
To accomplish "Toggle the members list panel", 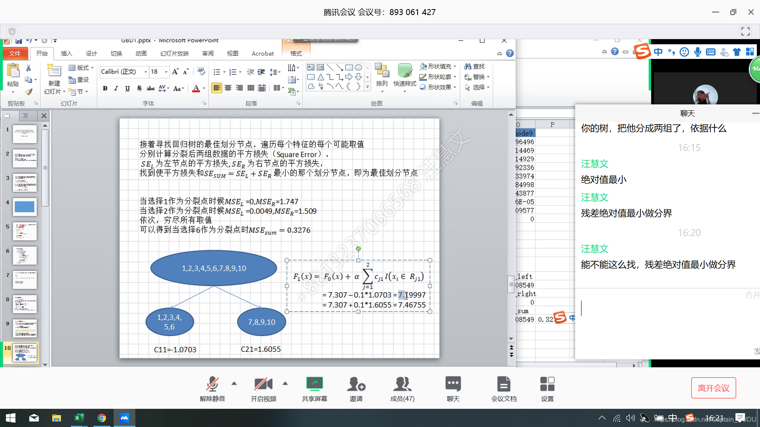I will pos(402,389).
